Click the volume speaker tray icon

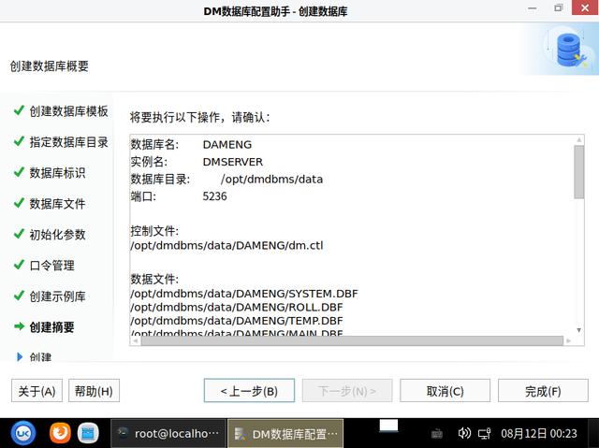click(x=464, y=433)
